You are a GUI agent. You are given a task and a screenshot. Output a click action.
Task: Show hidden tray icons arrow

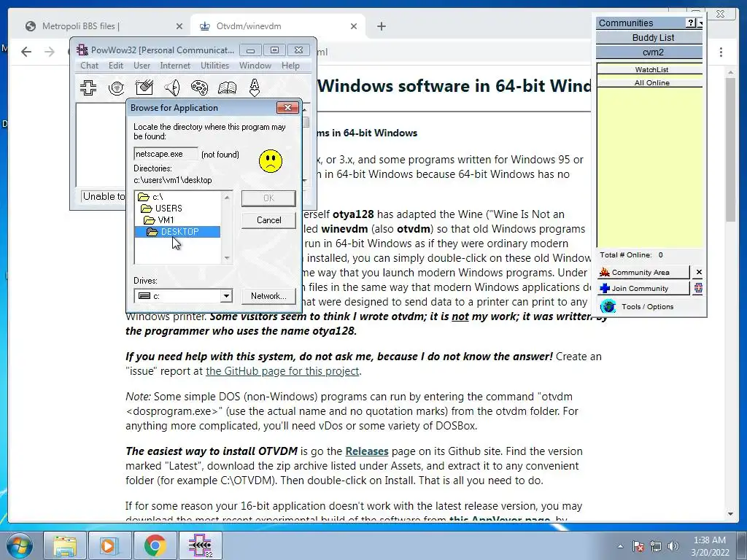[x=620, y=546]
